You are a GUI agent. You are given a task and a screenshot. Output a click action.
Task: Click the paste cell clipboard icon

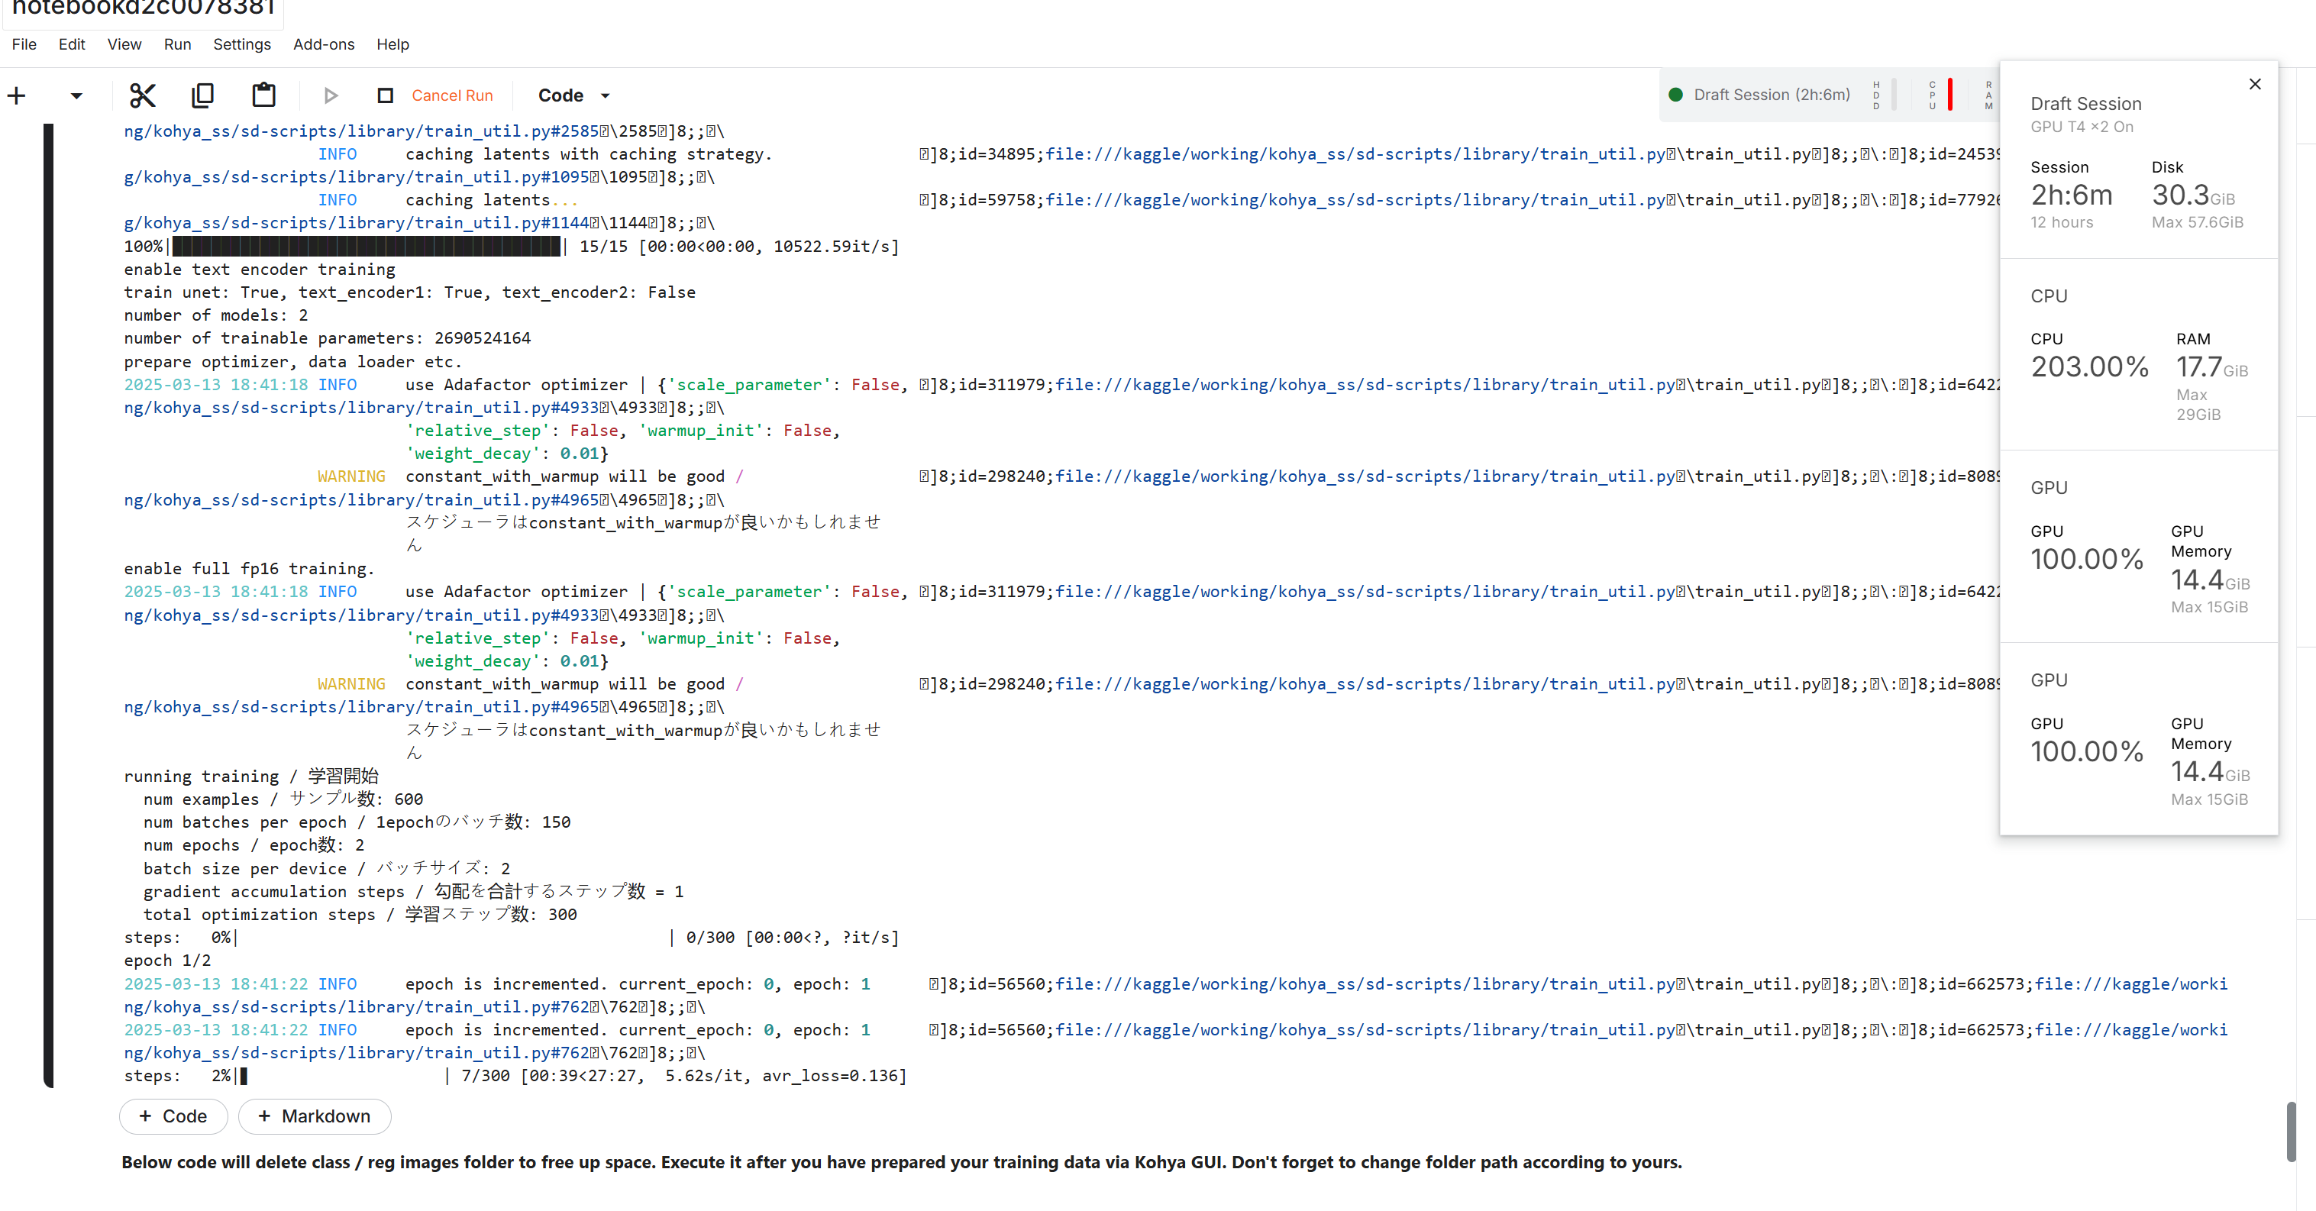pos(263,95)
